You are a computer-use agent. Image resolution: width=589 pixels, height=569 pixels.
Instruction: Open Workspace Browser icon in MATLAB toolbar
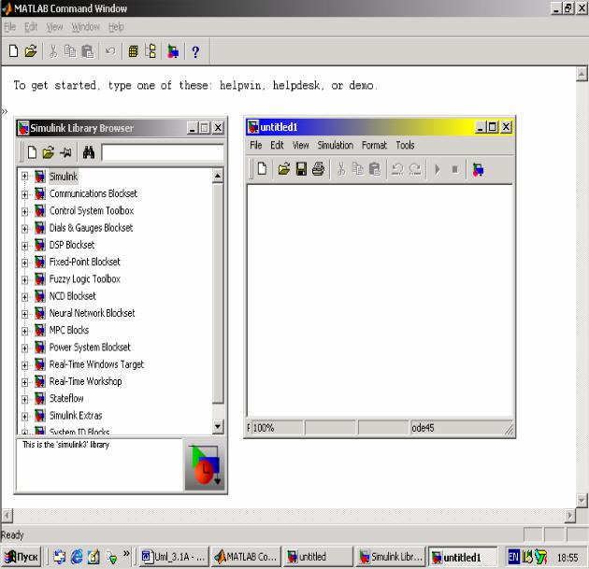point(133,51)
